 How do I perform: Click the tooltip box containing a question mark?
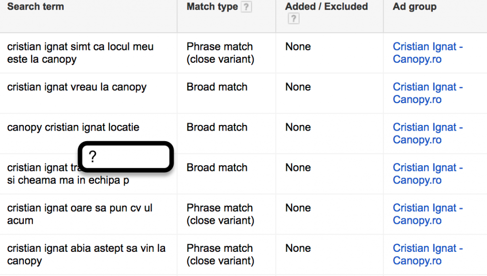click(126, 157)
